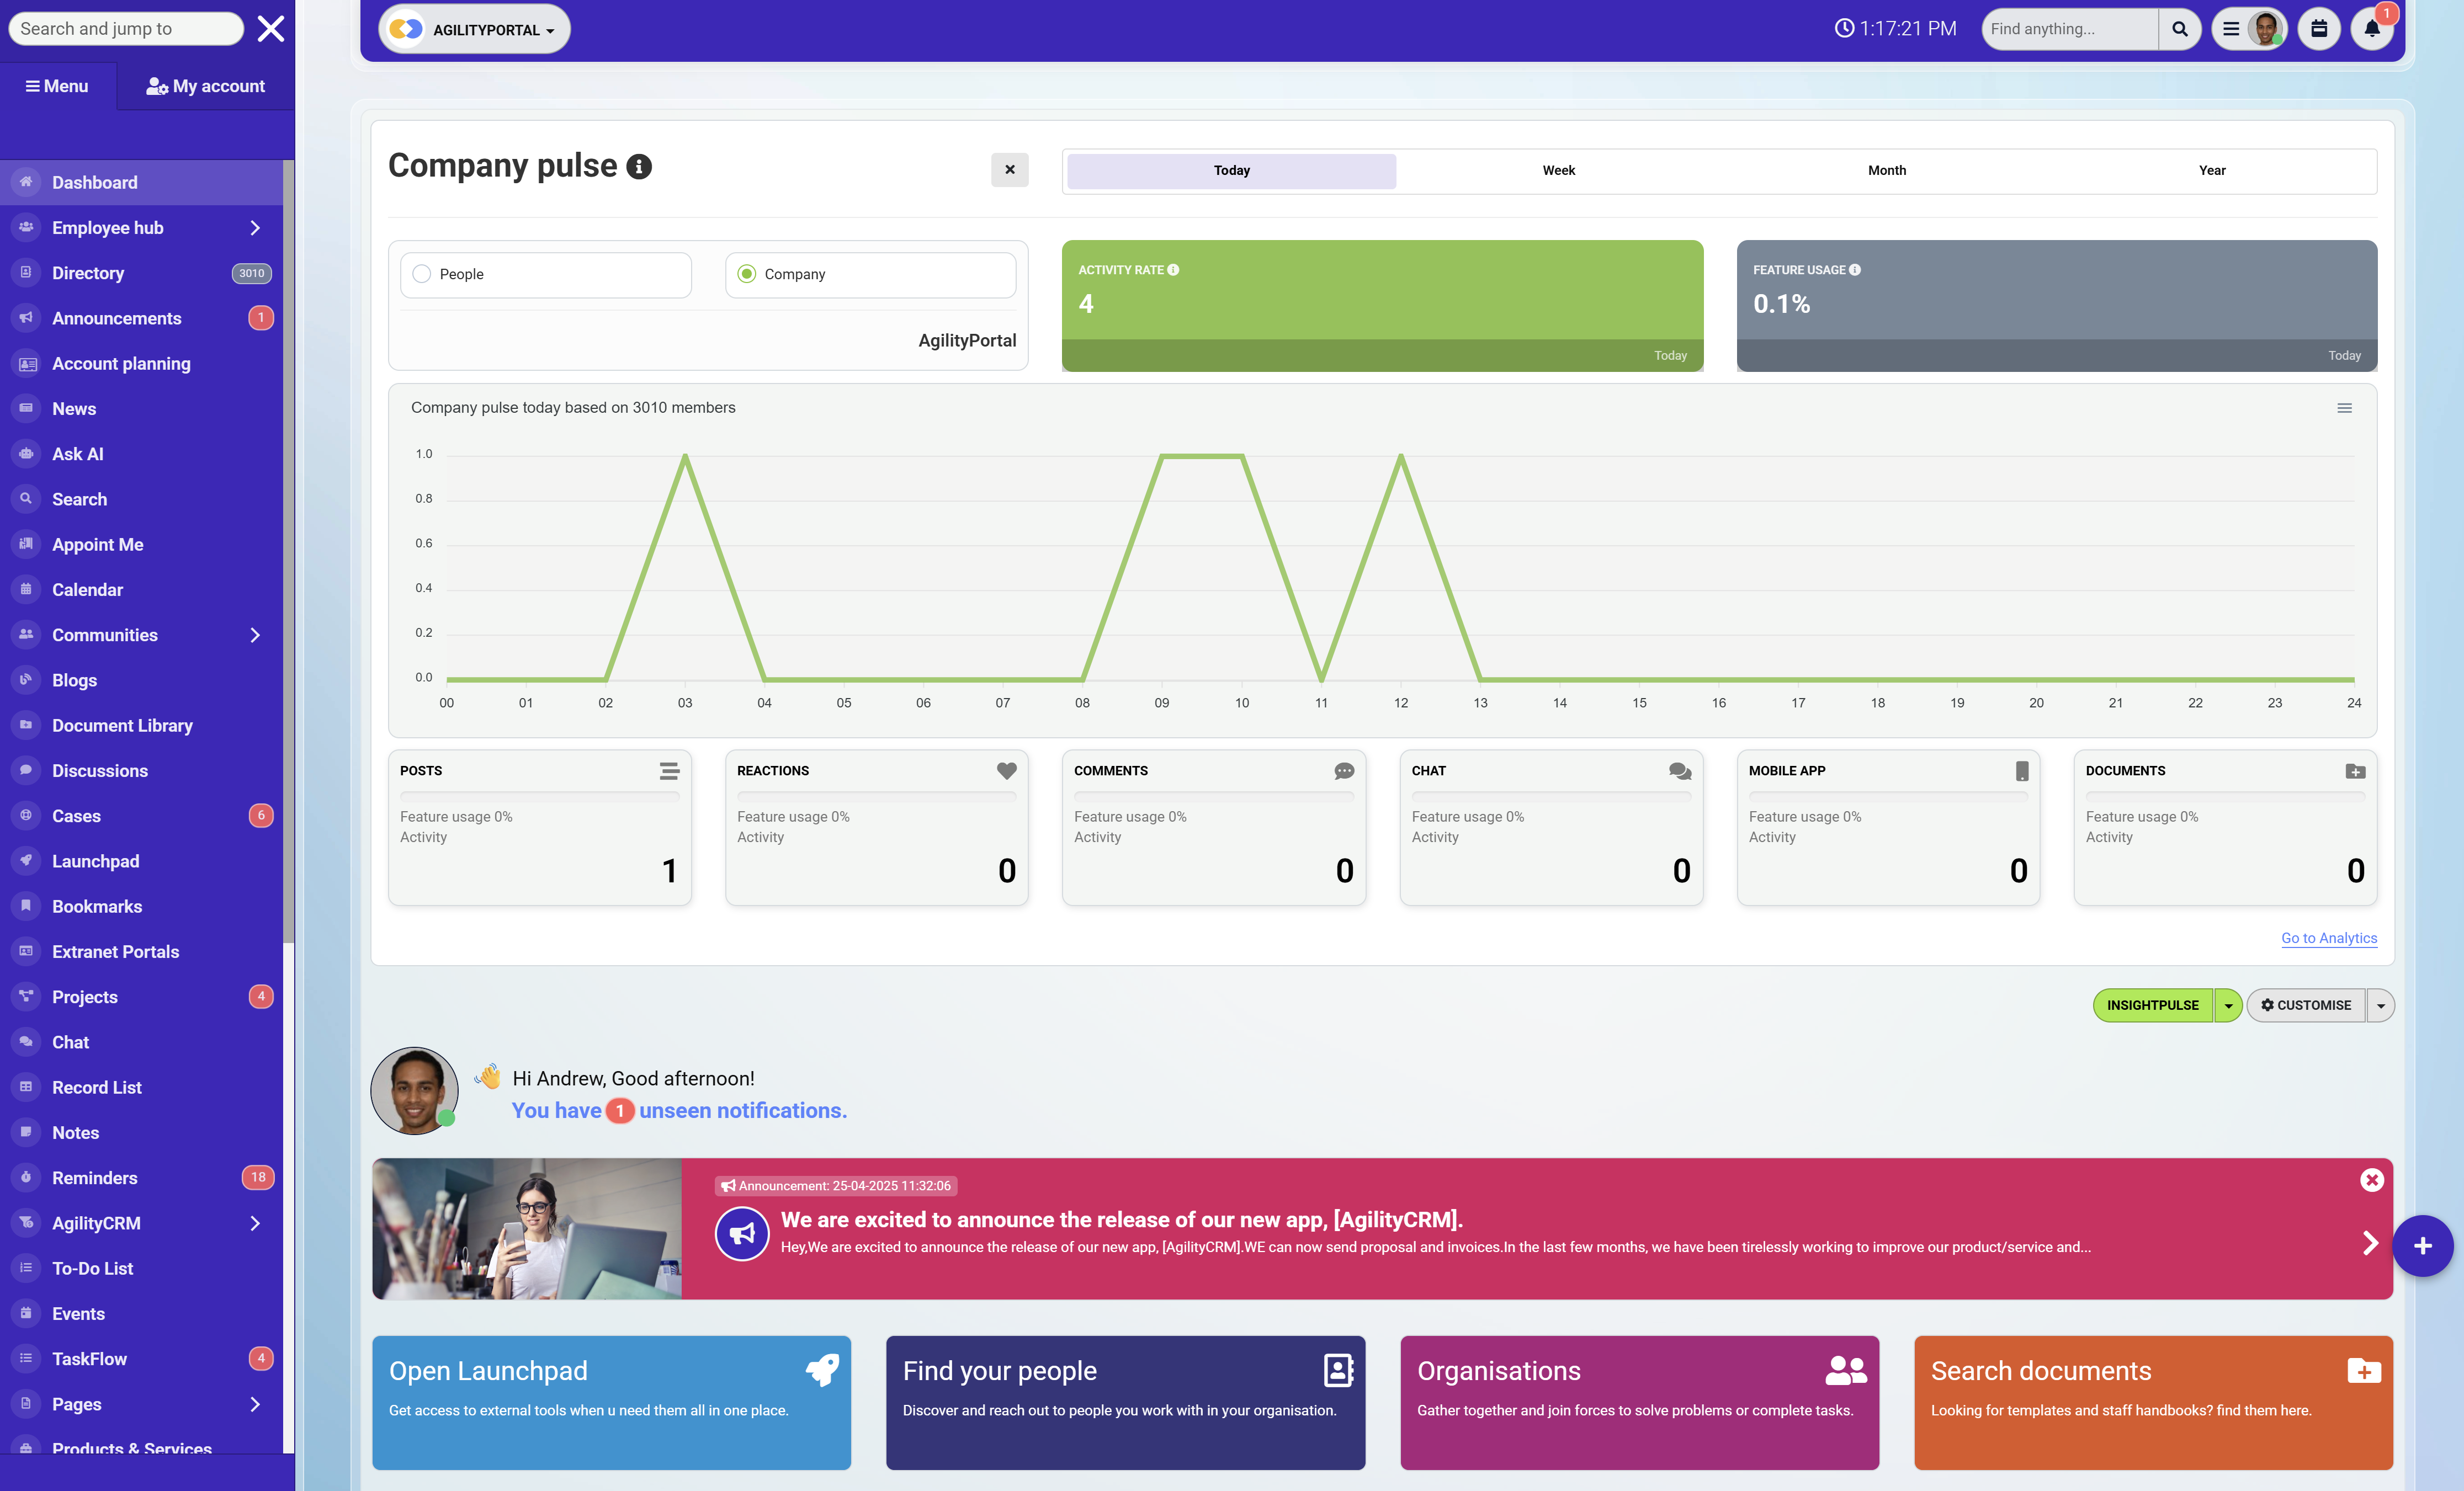This screenshot has height=1491, width=2464.
Task: Follow the Go to Analytics link
Action: pos(2328,937)
